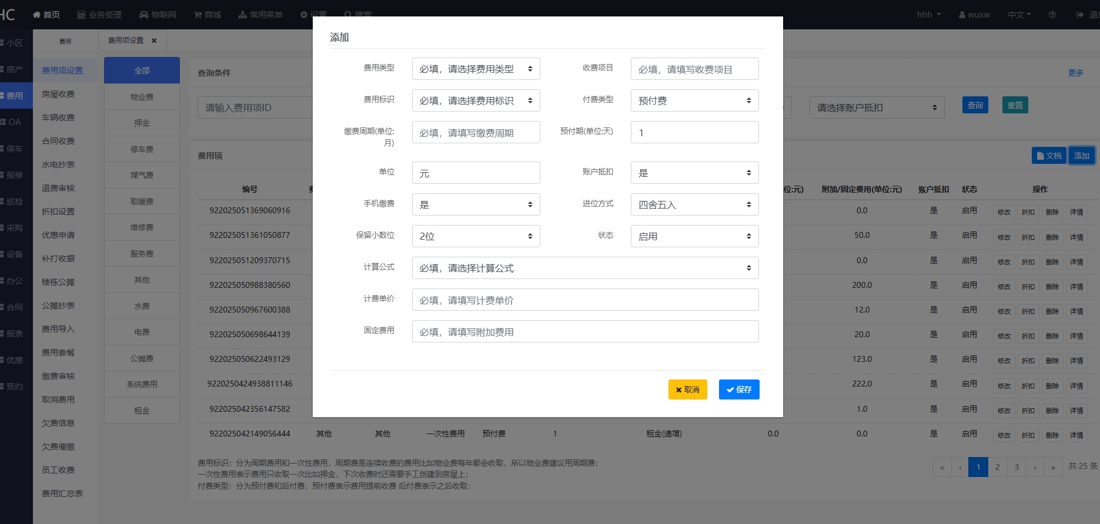Screen dimensions: 1100x524
Task: Click the 请输入费用项ID search field
Action: click(255, 108)
